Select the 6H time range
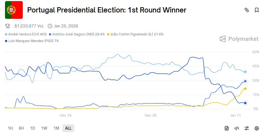This screenshot has height=136, width=267. [21, 128]
